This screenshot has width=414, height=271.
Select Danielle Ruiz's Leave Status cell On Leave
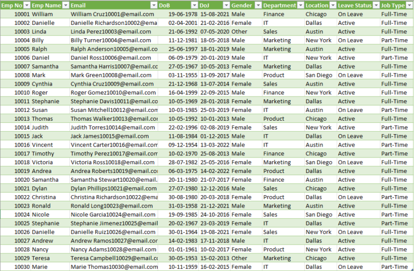[x=359, y=232]
